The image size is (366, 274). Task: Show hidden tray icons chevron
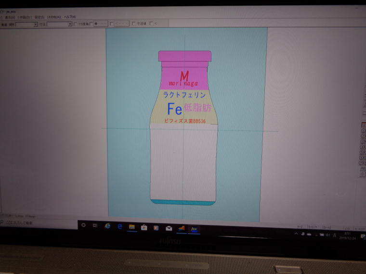296,234
